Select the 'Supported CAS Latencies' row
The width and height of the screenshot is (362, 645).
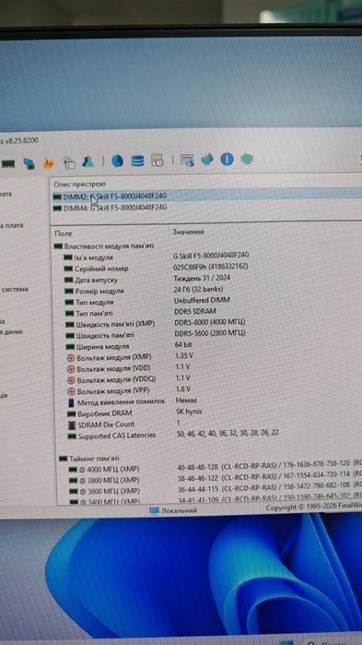tap(207, 435)
